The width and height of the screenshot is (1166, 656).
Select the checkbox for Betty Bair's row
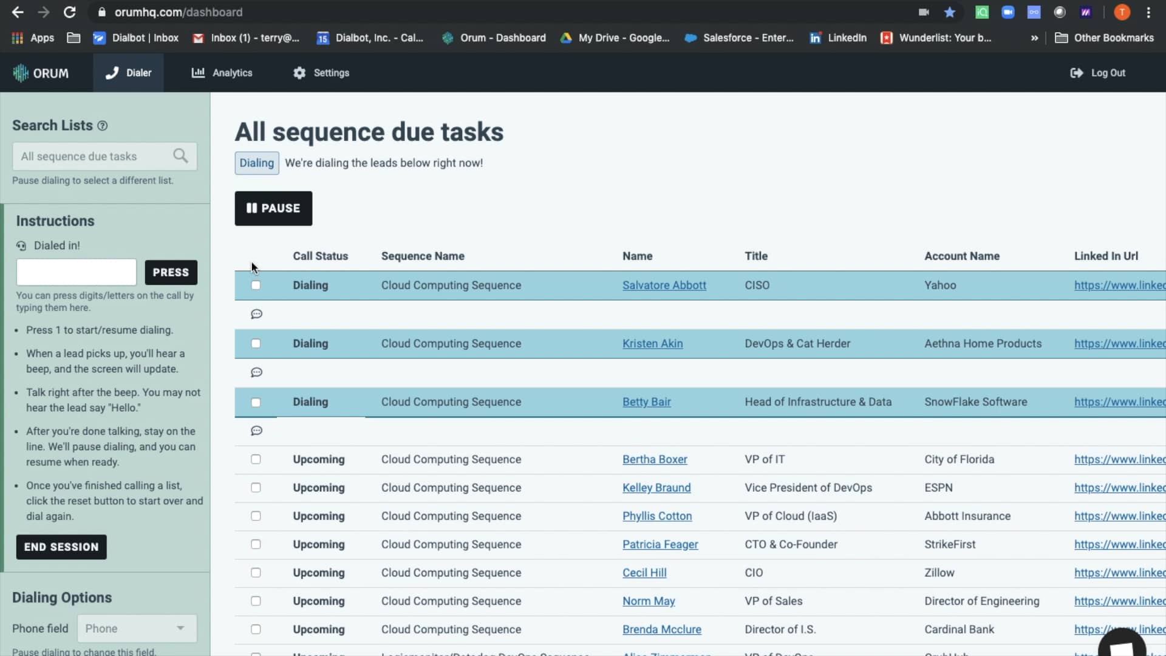[x=256, y=402]
